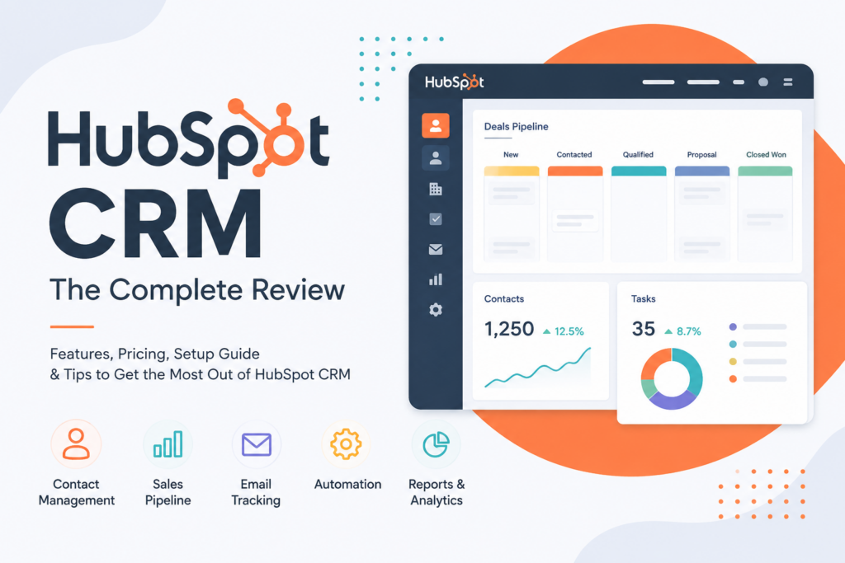This screenshot has height=563, width=845.
Task: Click the Tasks card title
Action: [x=644, y=298]
